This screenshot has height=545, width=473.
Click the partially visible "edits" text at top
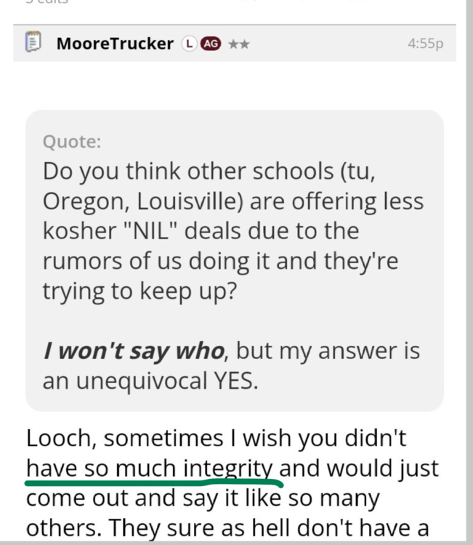(51, 2)
